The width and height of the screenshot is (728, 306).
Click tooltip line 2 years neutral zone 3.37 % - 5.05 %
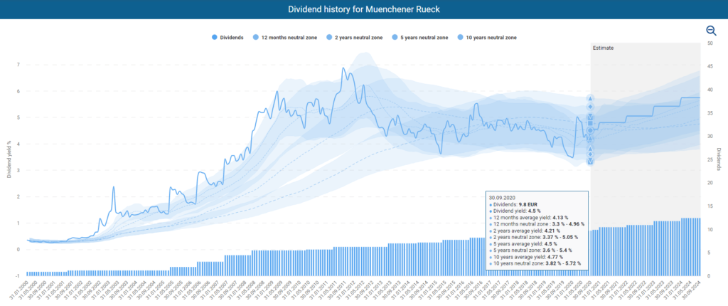pos(533,237)
